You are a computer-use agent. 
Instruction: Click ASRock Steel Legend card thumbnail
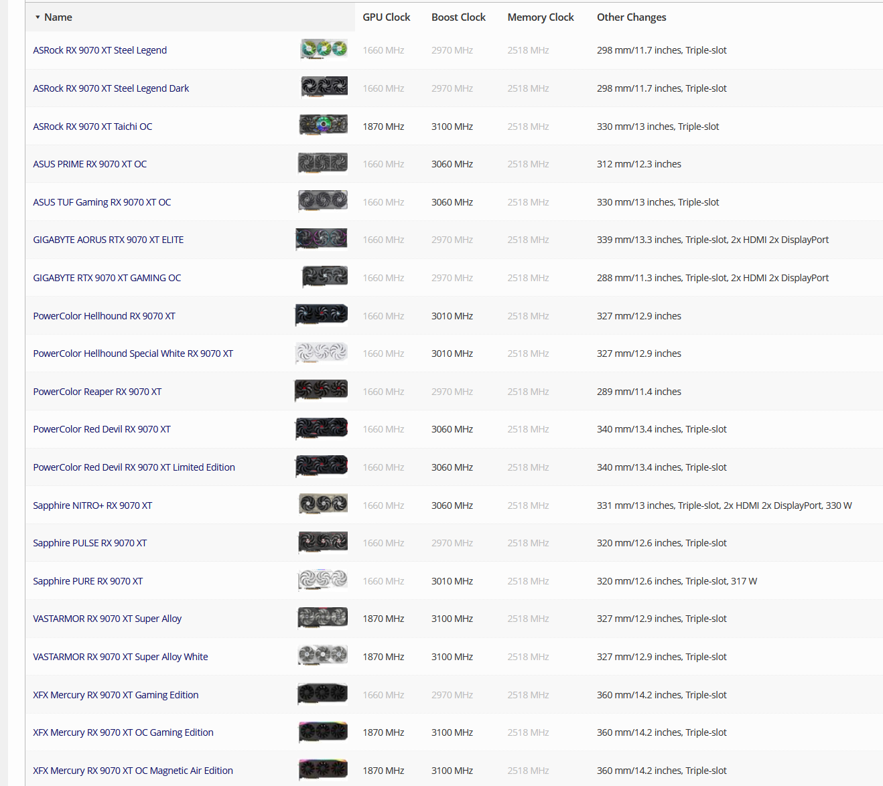pos(324,49)
